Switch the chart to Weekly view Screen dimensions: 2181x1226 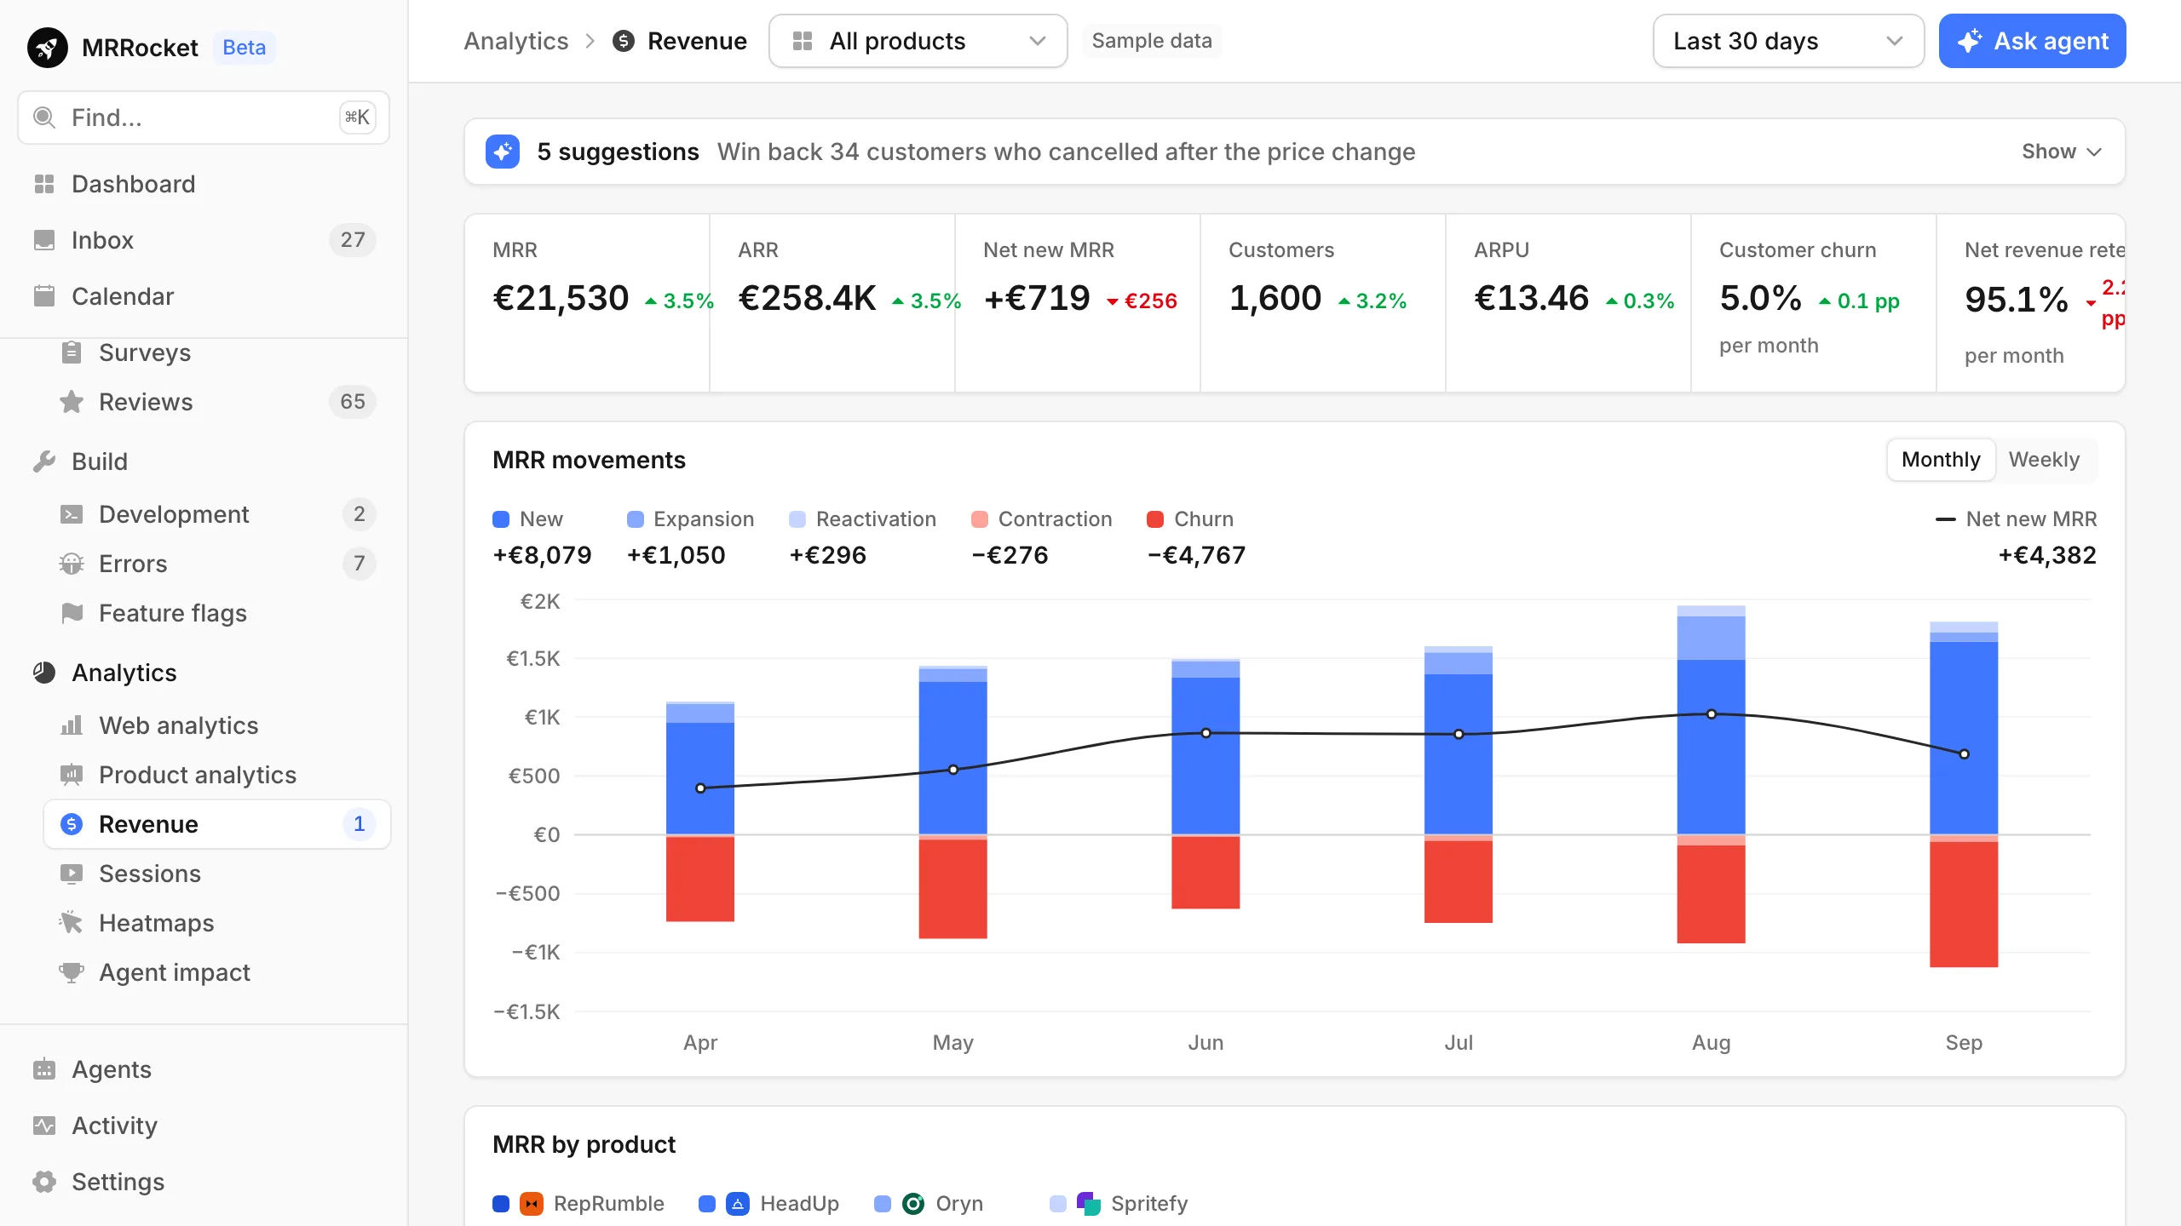[x=2044, y=460]
